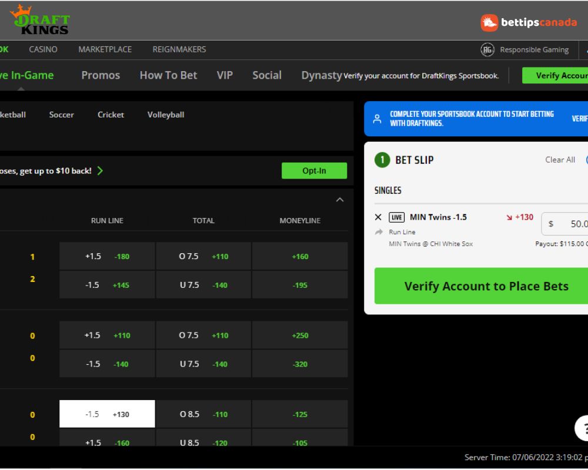Select run line +1.5 -180
The width and height of the screenshot is (588, 470).
click(x=107, y=256)
